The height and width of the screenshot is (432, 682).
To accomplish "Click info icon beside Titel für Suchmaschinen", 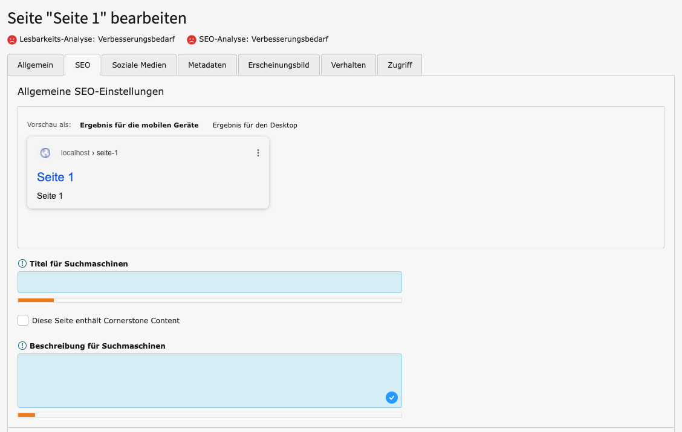I will (x=22, y=263).
